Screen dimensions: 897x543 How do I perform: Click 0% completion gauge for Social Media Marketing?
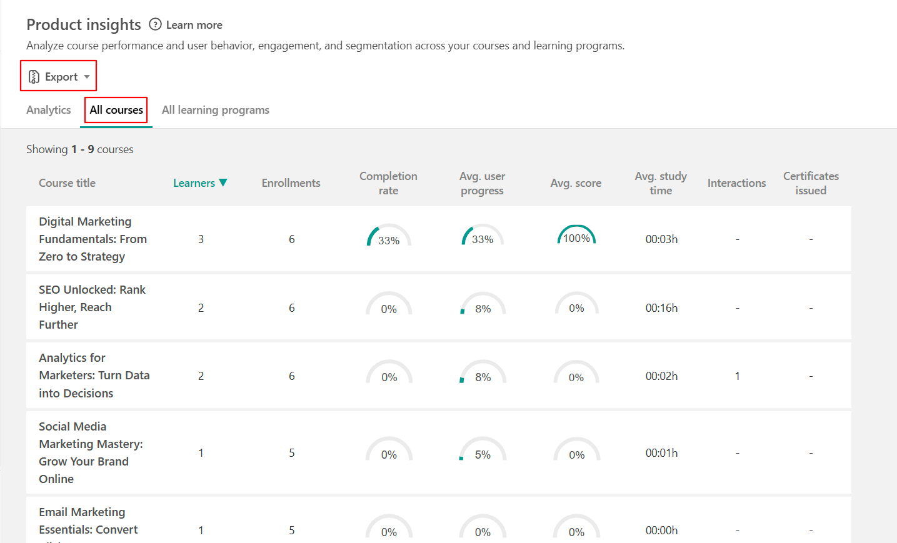(x=389, y=450)
